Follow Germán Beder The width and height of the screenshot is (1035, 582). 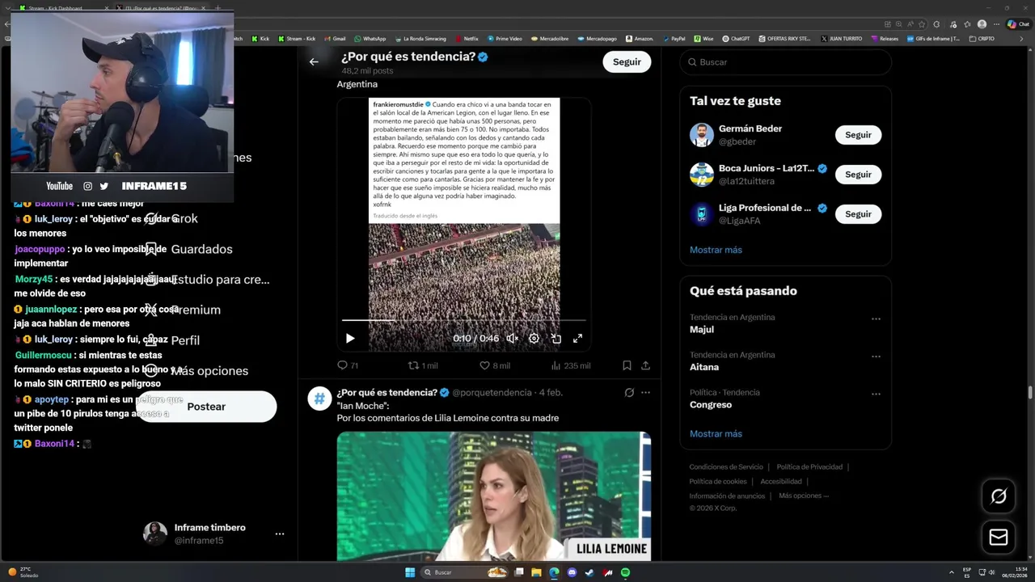[858, 135]
